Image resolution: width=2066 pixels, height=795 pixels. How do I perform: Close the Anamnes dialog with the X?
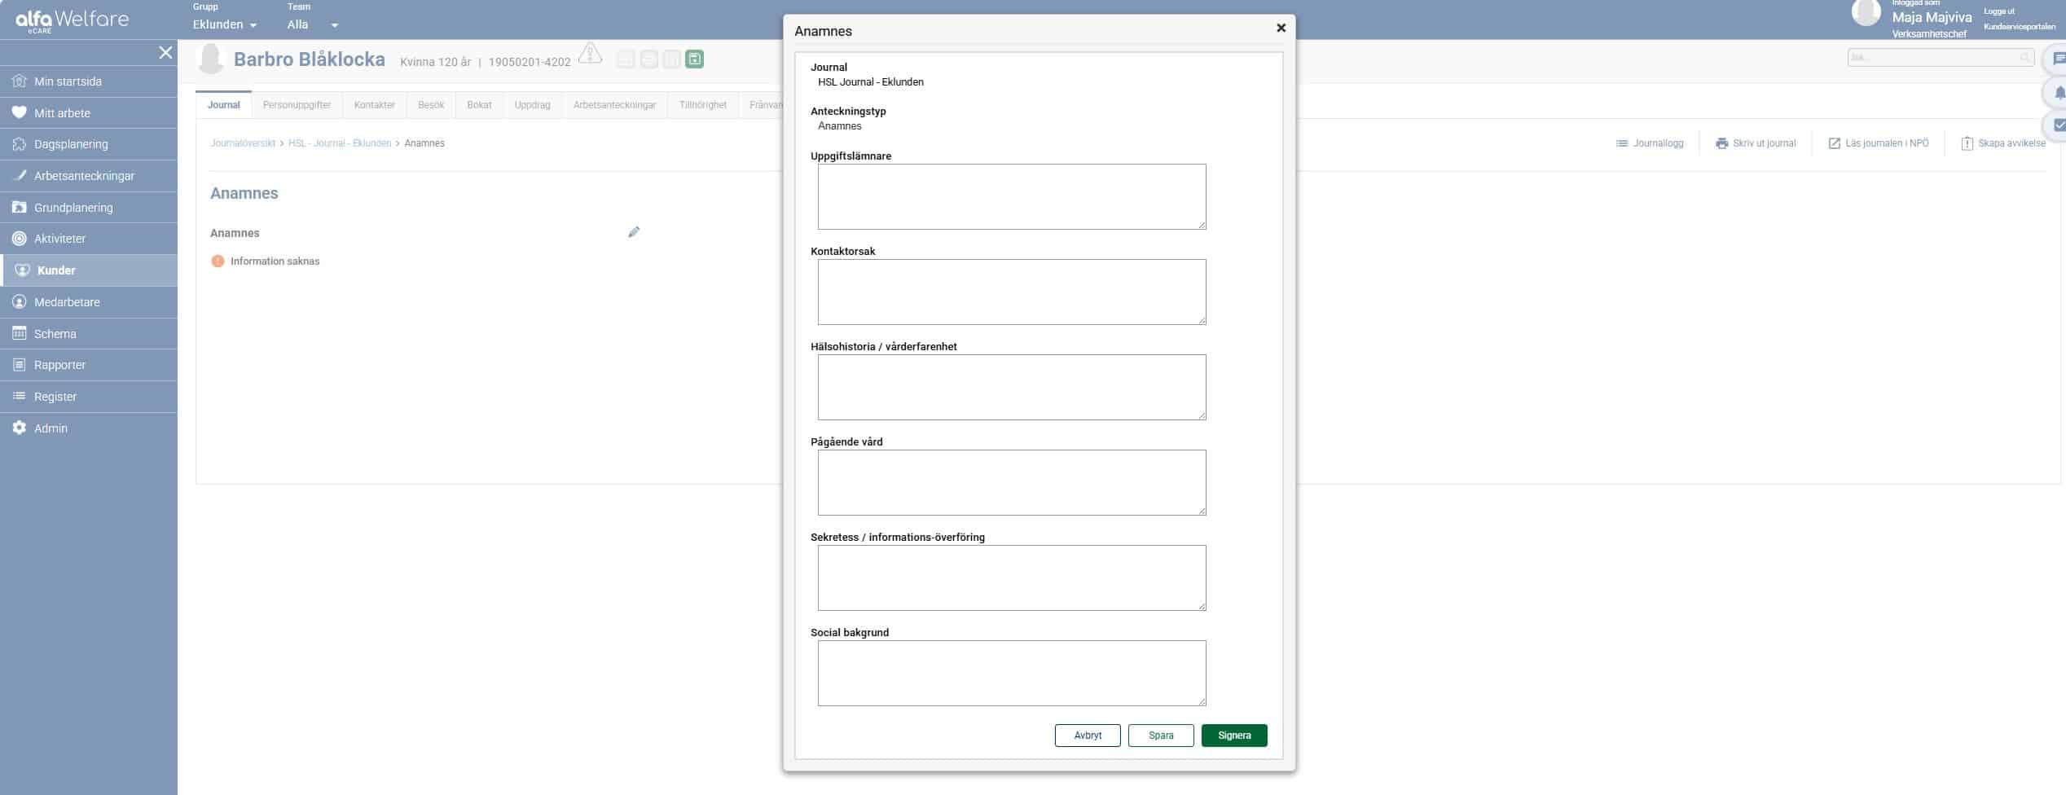point(1281,29)
